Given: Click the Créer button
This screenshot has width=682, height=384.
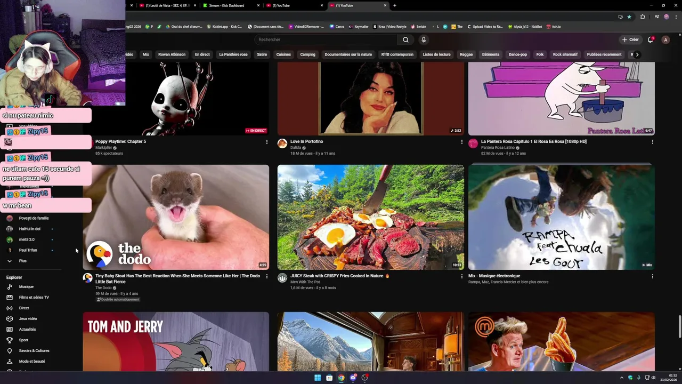Looking at the screenshot, I should tap(630, 39).
